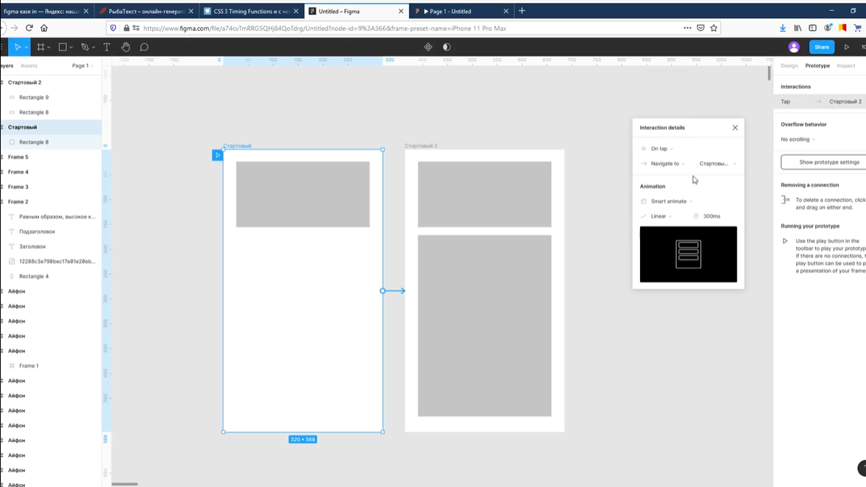Select the Rectangle shape tool
Viewport: 866px width, 487px height.
pyautogui.click(x=63, y=47)
